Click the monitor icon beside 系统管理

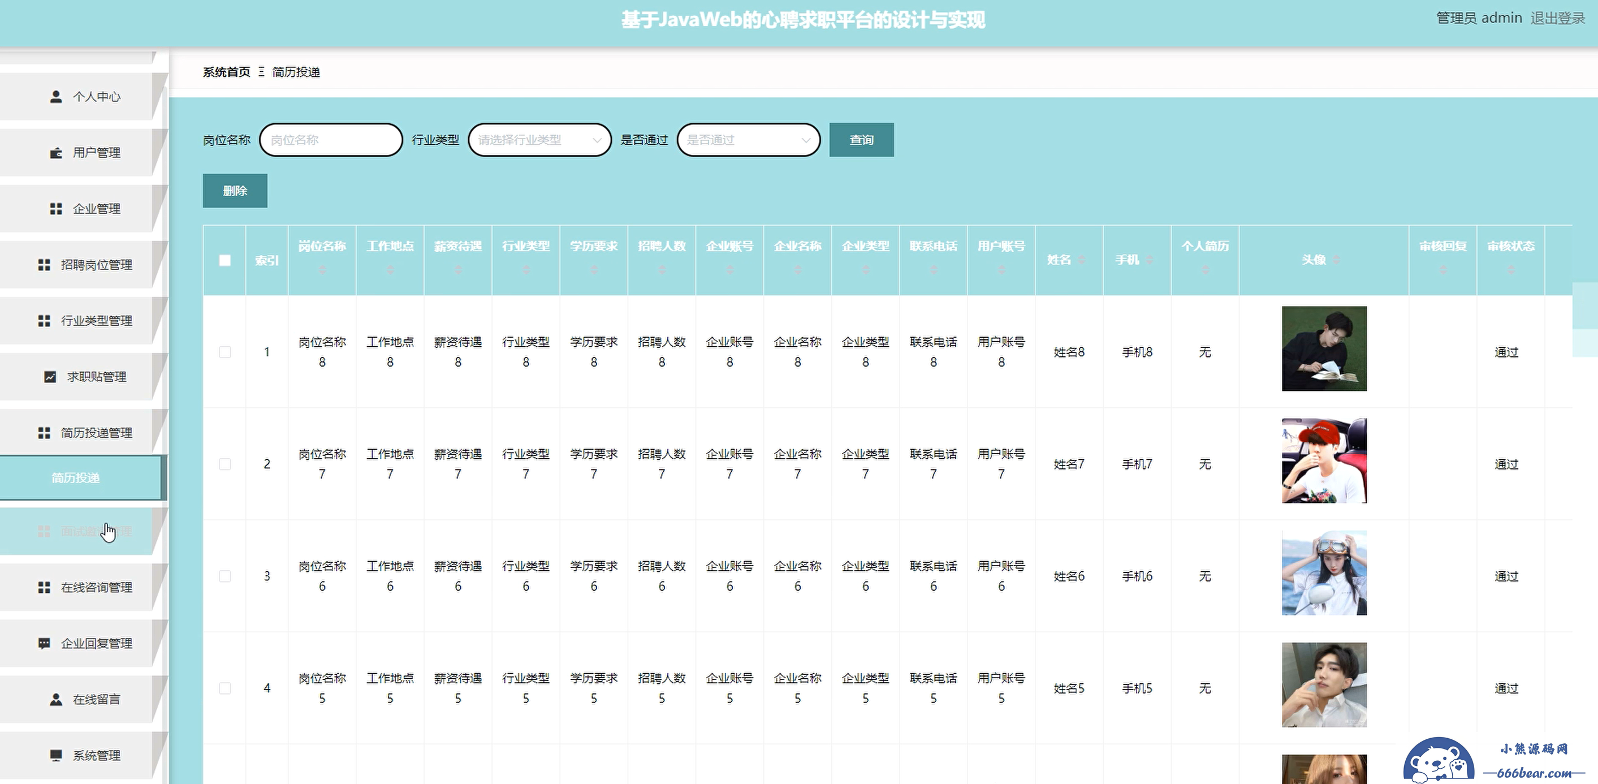[56, 756]
